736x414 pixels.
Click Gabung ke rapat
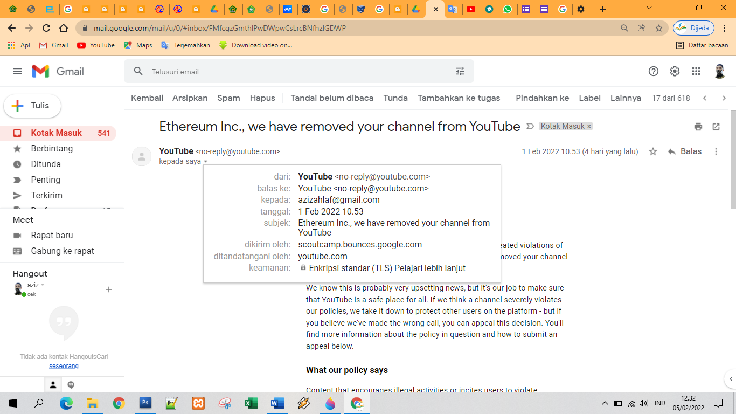click(x=63, y=251)
